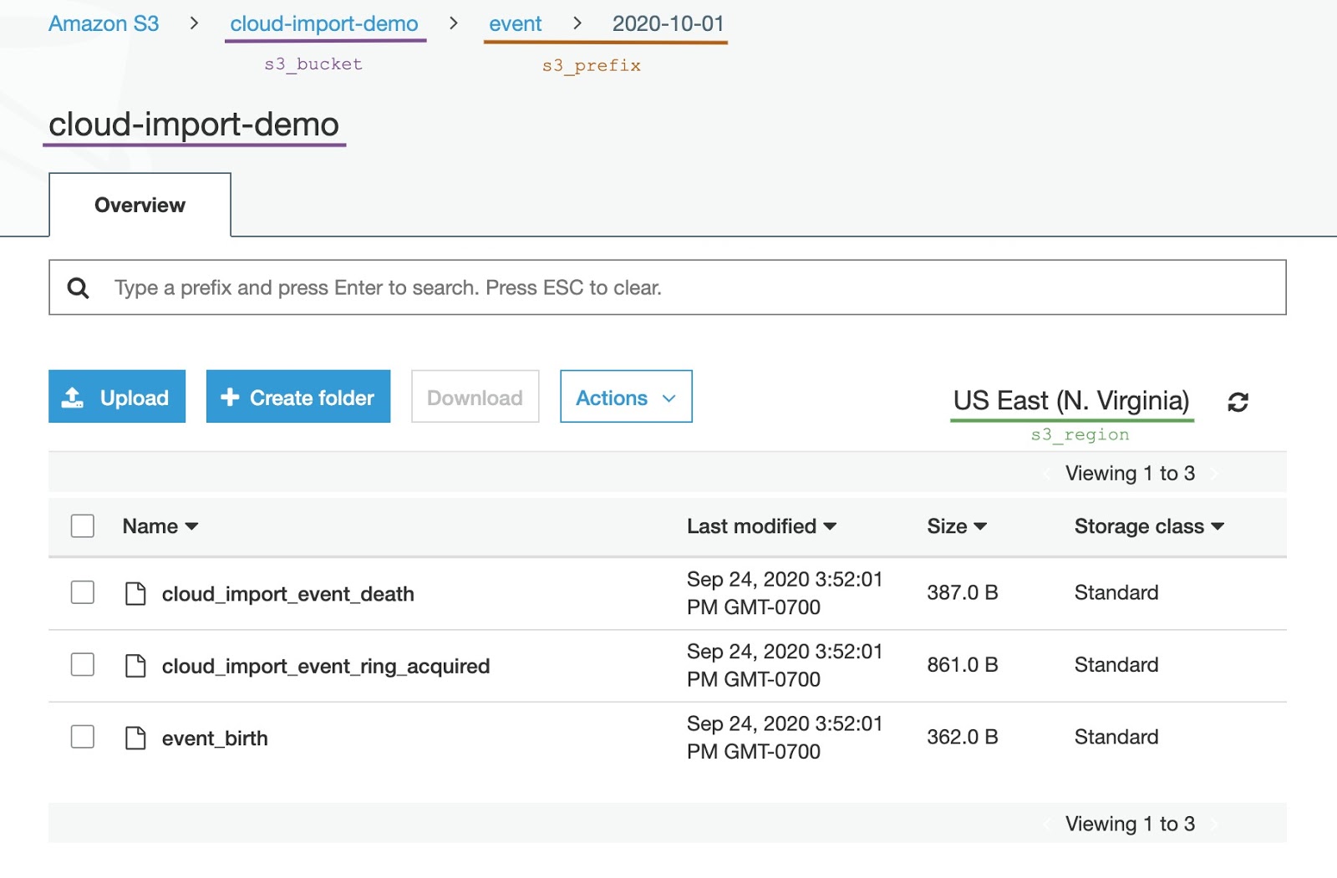Image resolution: width=1337 pixels, height=878 pixels.
Task: Go to Amazon S3 breadcrumb
Action: pos(104,23)
